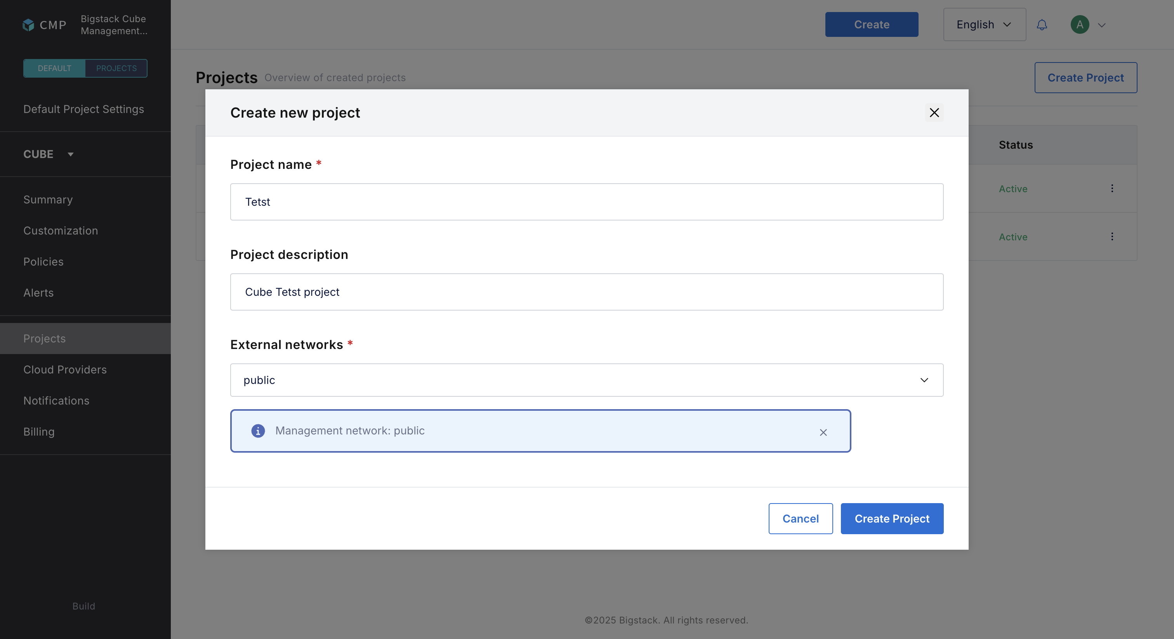Open the user avatar A menu
The height and width of the screenshot is (639, 1174).
1080,24
